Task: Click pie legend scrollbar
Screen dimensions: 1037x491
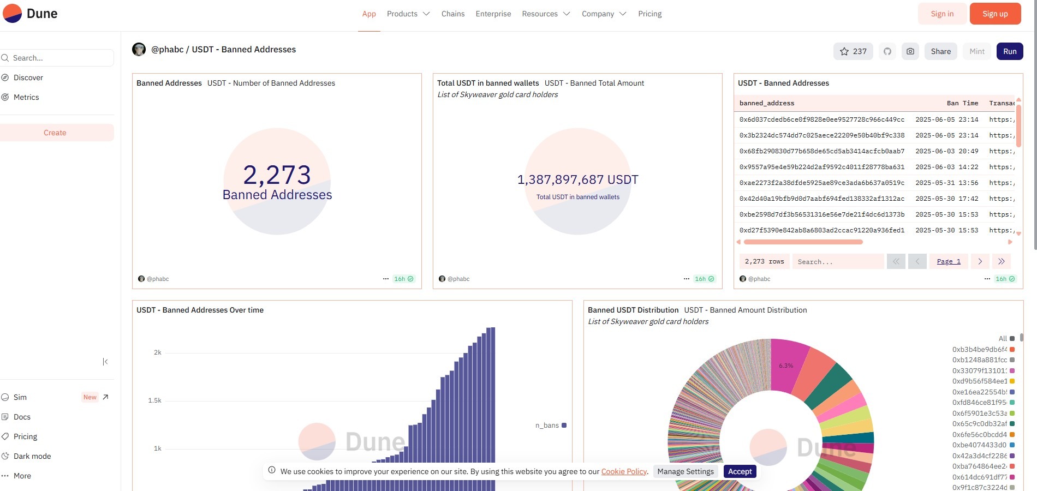Action: [1021, 338]
